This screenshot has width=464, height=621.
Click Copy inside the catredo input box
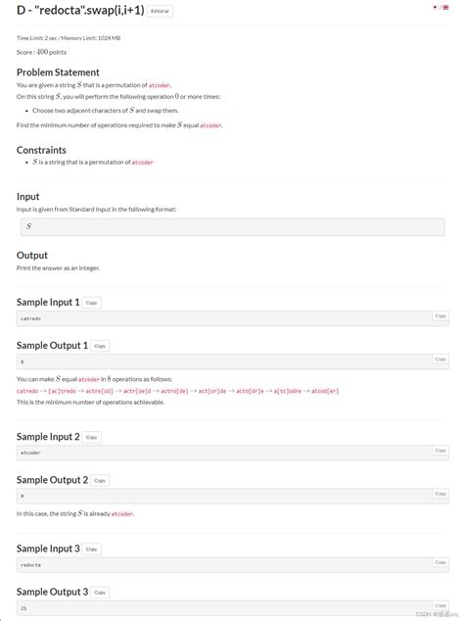pyautogui.click(x=441, y=316)
